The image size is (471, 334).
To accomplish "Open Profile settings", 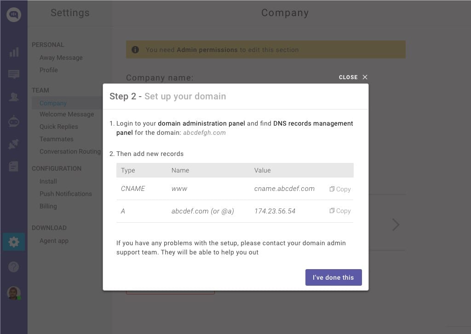I will [49, 70].
